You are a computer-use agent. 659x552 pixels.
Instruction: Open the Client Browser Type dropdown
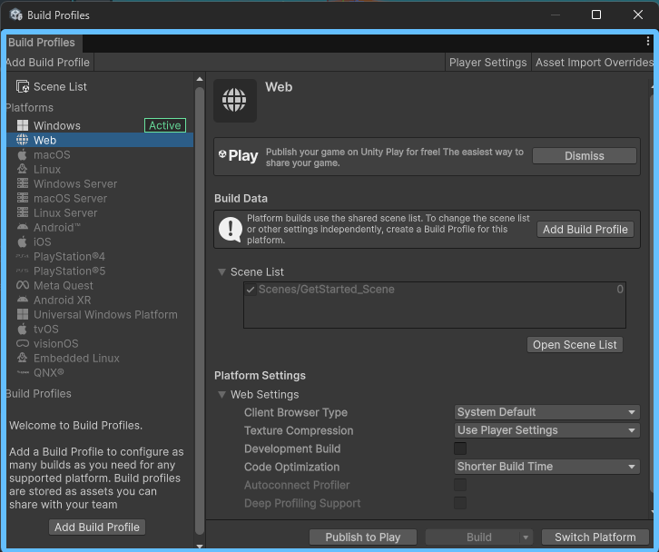tap(546, 412)
